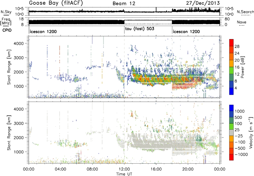Pick the blue top segment of Velocity color bar

[x=231, y=108]
